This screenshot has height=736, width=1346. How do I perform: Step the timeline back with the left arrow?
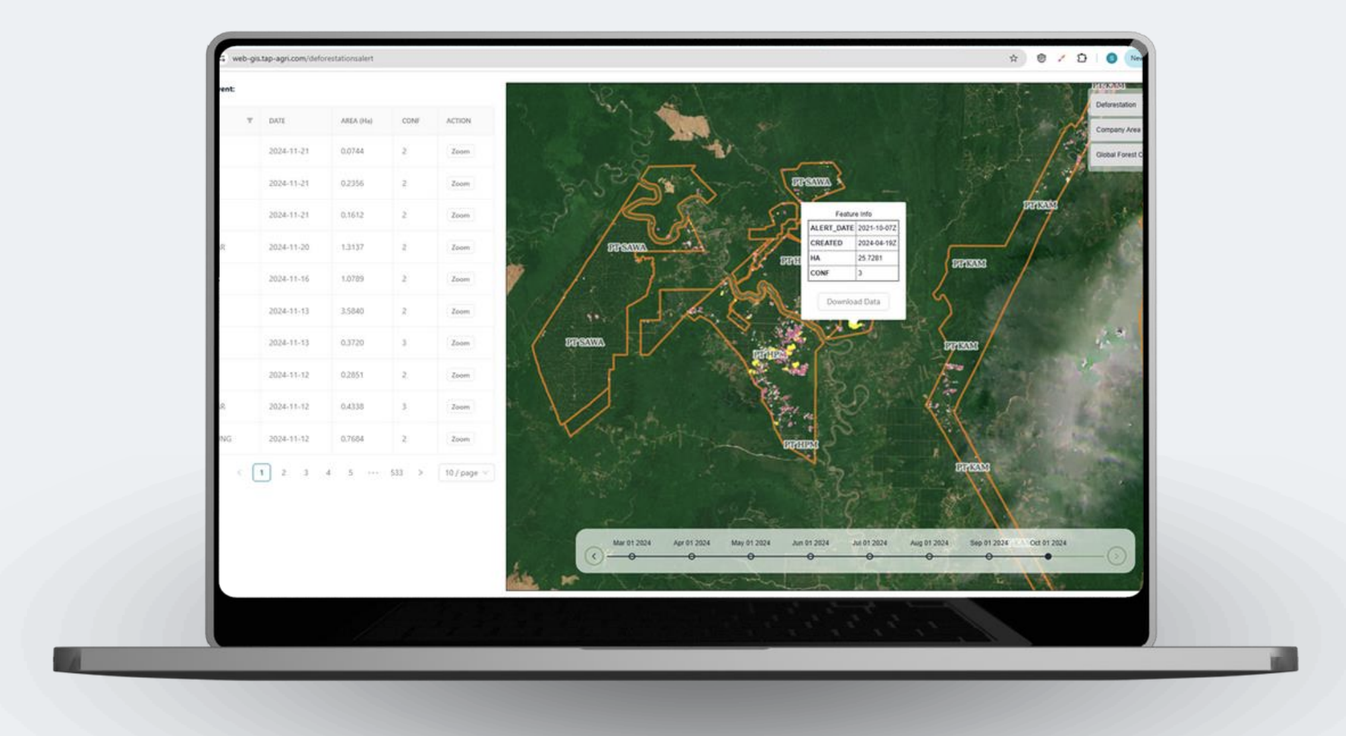(x=594, y=556)
